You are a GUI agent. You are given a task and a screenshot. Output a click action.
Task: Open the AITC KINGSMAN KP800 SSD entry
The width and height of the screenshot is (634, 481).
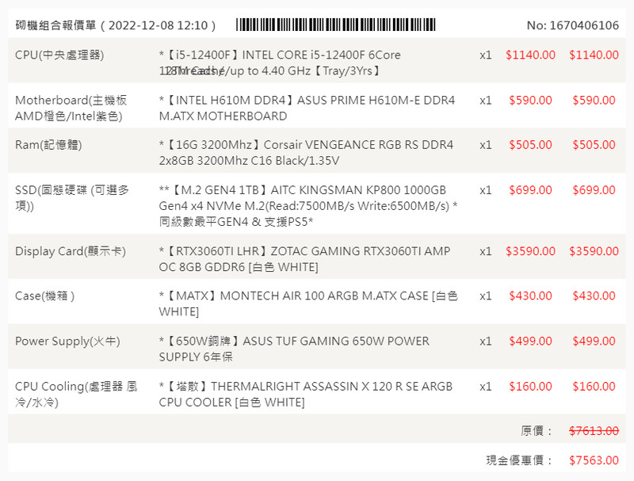coord(307,205)
